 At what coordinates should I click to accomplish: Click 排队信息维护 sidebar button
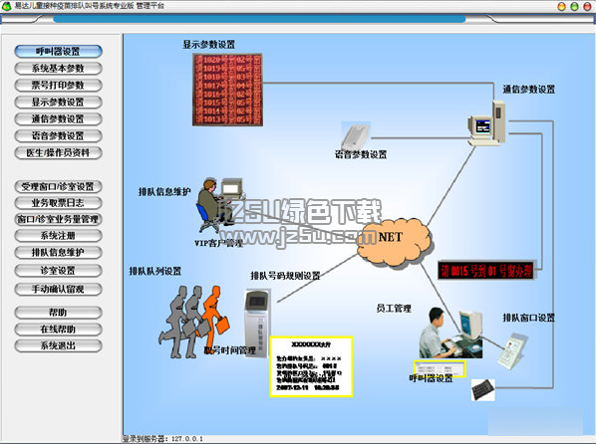click(x=58, y=252)
